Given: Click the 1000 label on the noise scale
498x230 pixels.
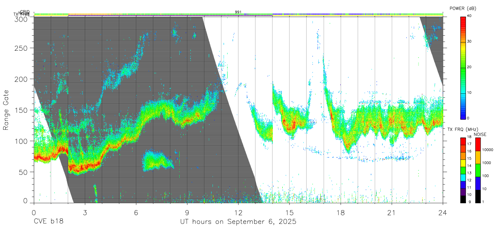Looking at the screenshot, I should (486, 163).
